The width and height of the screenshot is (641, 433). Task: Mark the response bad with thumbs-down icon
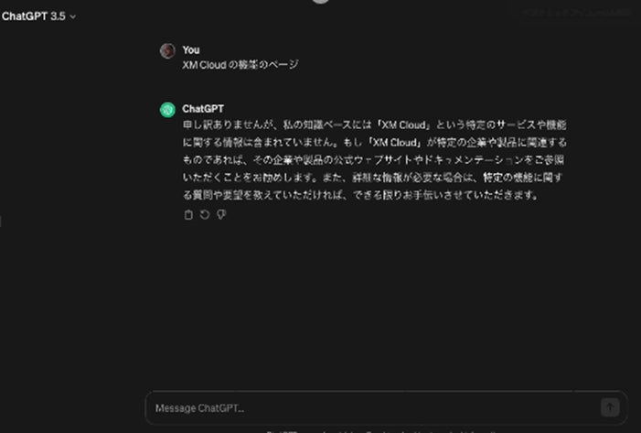221,214
